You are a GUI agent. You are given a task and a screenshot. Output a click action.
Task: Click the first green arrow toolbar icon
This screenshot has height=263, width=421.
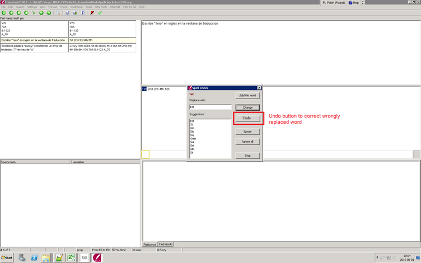coord(4,12)
